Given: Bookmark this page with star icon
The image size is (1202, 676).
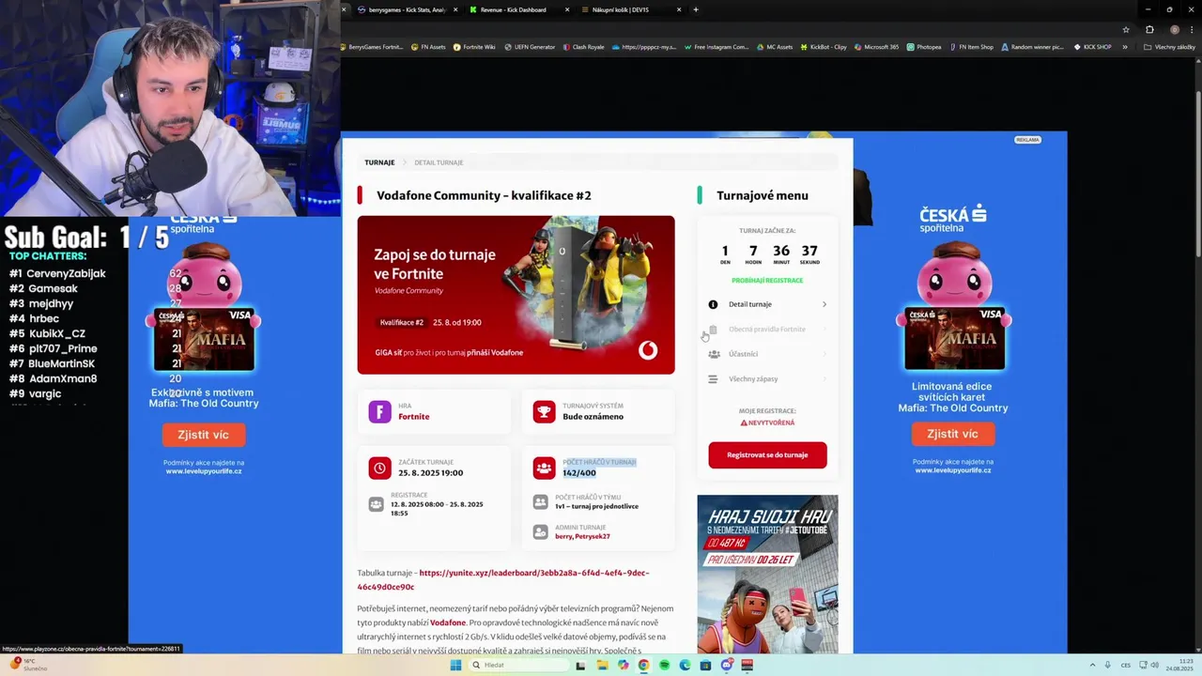Looking at the screenshot, I should point(1126,29).
